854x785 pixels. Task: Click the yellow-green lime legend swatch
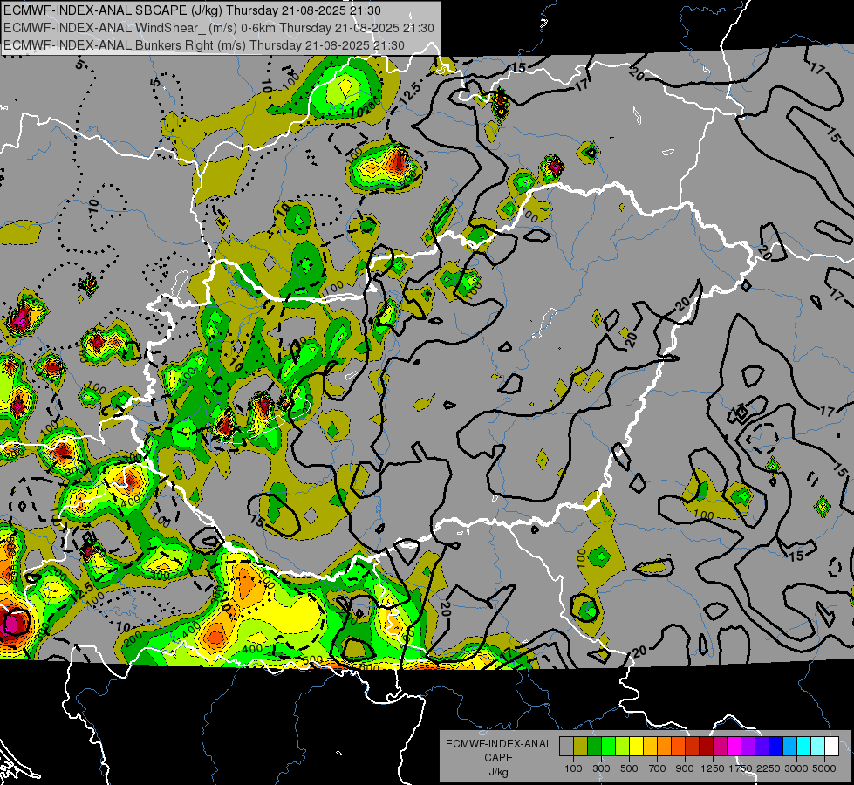(x=623, y=747)
